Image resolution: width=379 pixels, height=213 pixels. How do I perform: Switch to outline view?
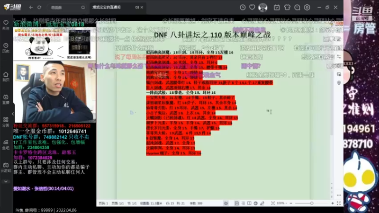point(243,204)
